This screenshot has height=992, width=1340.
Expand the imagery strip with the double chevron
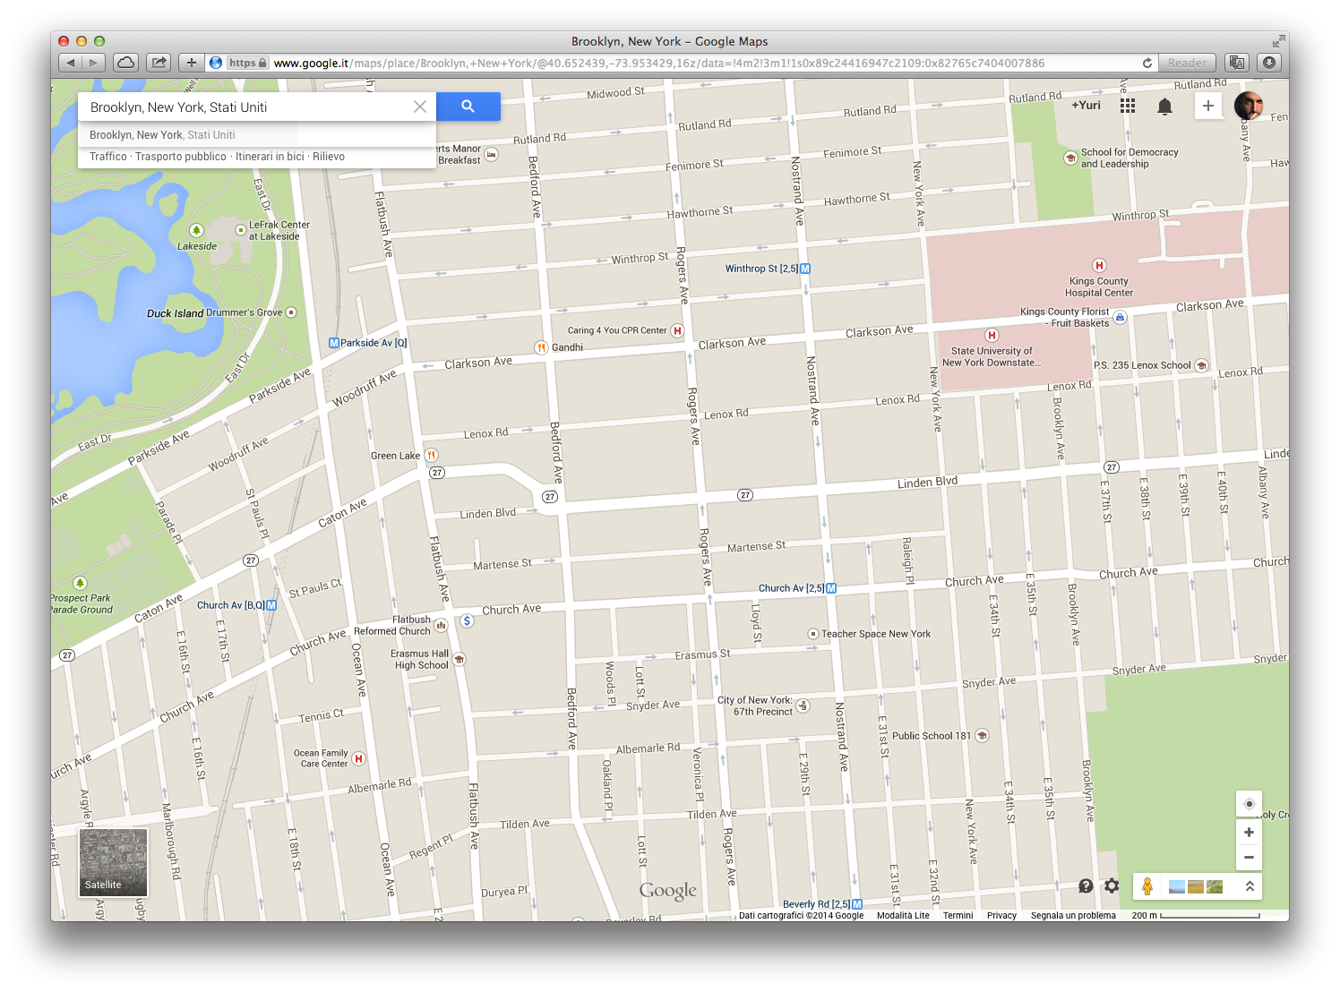tap(1250, 886)
